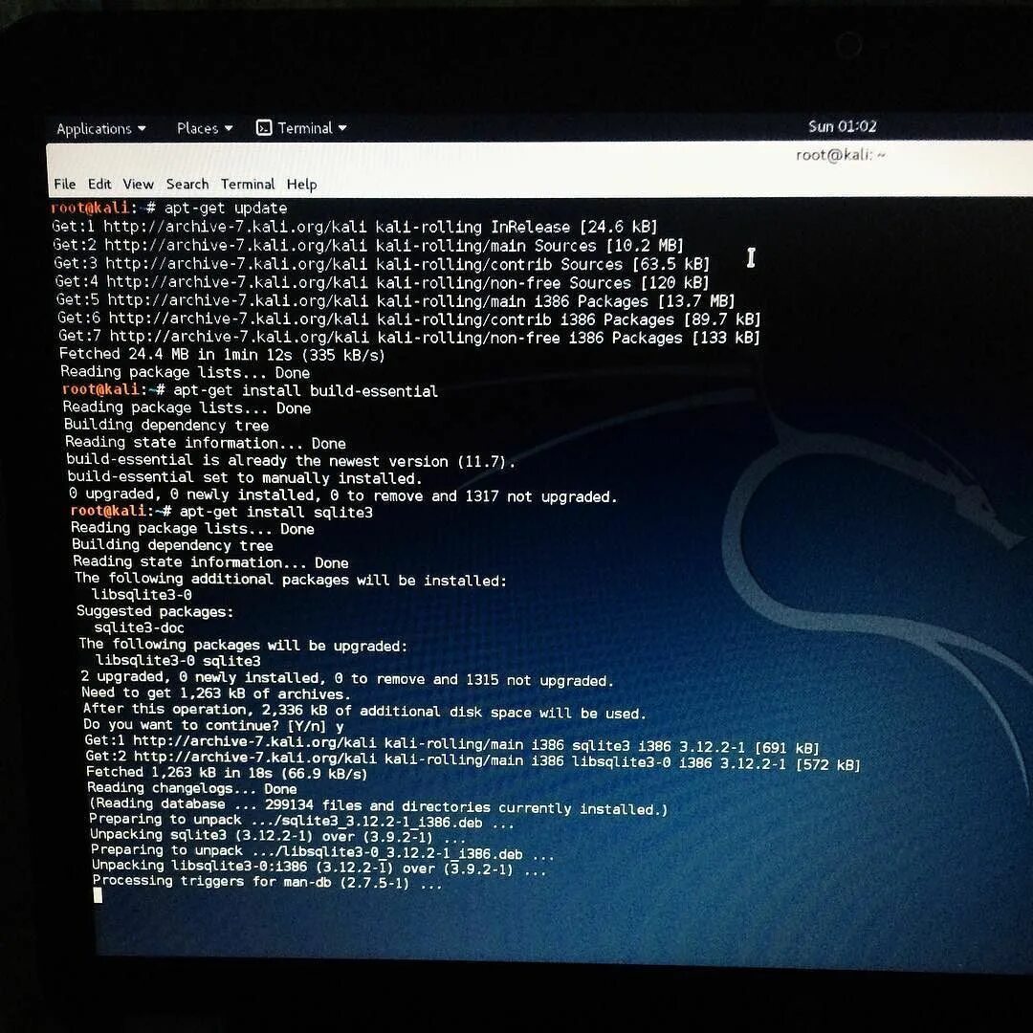Screen dimensions: 1033x1033
Task: Click 'Processing triggers for man-db' line
Action: (268, 882)
